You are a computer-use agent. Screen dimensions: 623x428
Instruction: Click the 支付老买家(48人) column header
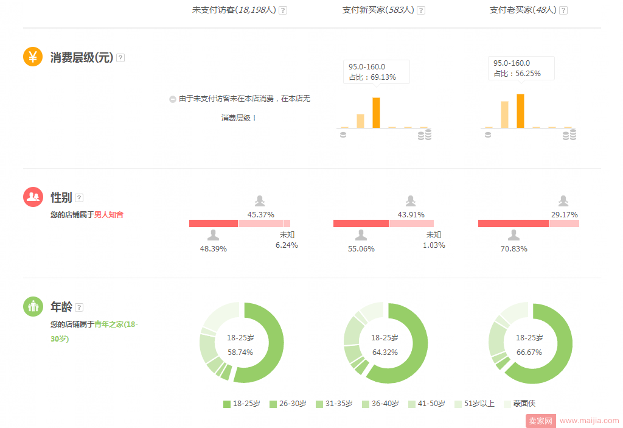[x=523, y=10]
